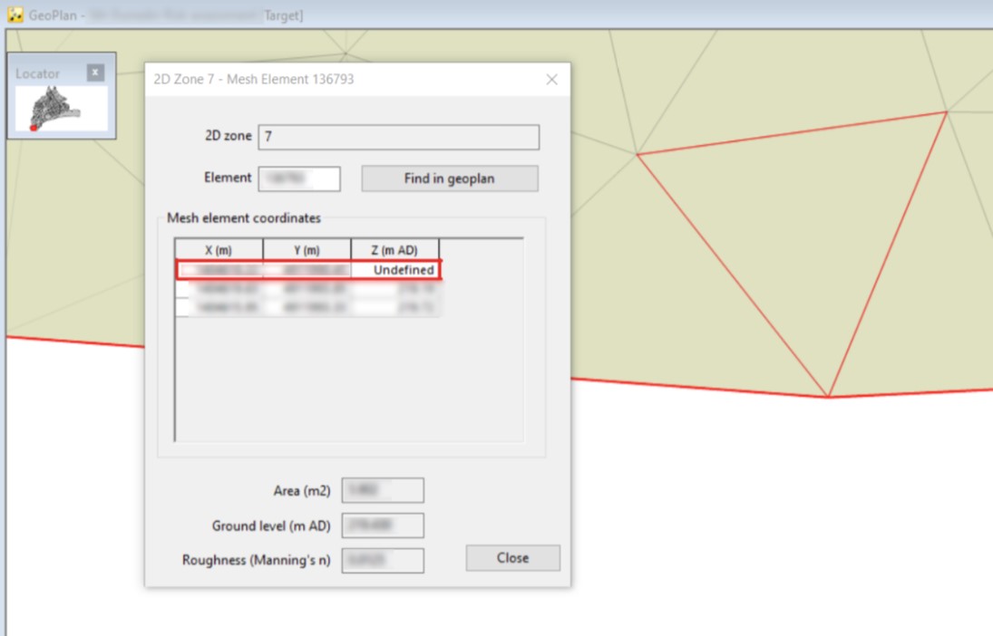This screenshot has height=636, width=993.
Task: Click the Roughness Manning's n field
Action: click(x=382, y=560)
